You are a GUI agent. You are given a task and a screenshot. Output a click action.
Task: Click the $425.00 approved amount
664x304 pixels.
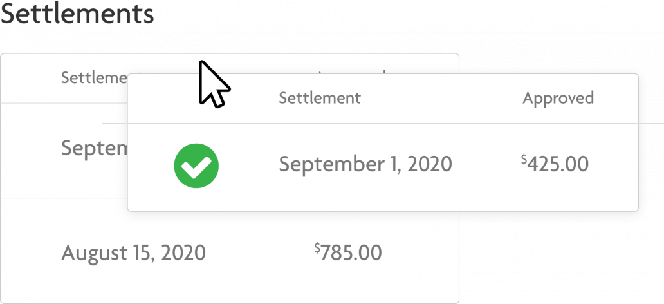pos(555,164)
